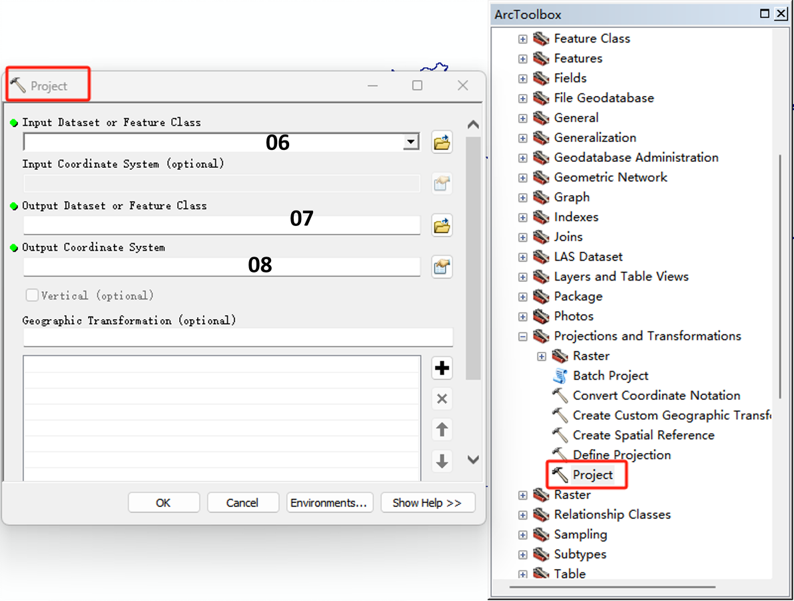This screenshot has height=601, width=794.
Task: Click Create Spatial Reference hammer icon
Action: (x=560, y=435)
